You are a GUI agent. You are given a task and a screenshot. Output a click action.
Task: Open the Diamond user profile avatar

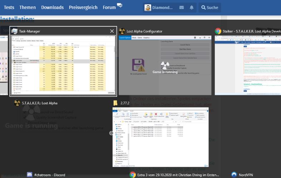148,7
